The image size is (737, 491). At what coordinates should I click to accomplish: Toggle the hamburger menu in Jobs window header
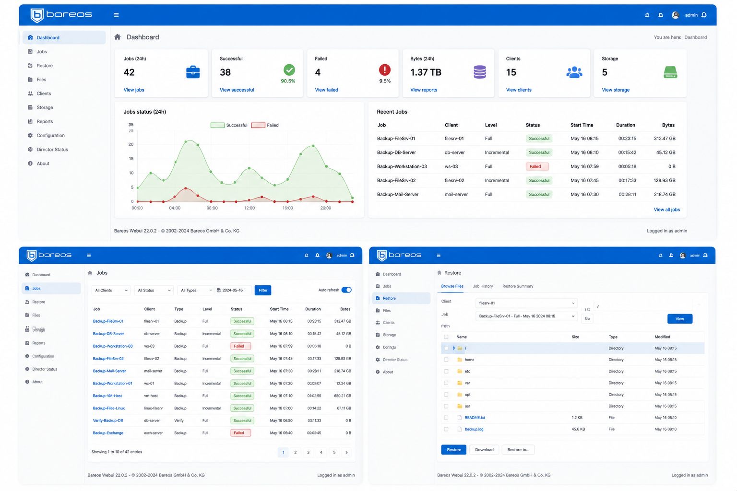pyautogui.click(x=89, y=255)
